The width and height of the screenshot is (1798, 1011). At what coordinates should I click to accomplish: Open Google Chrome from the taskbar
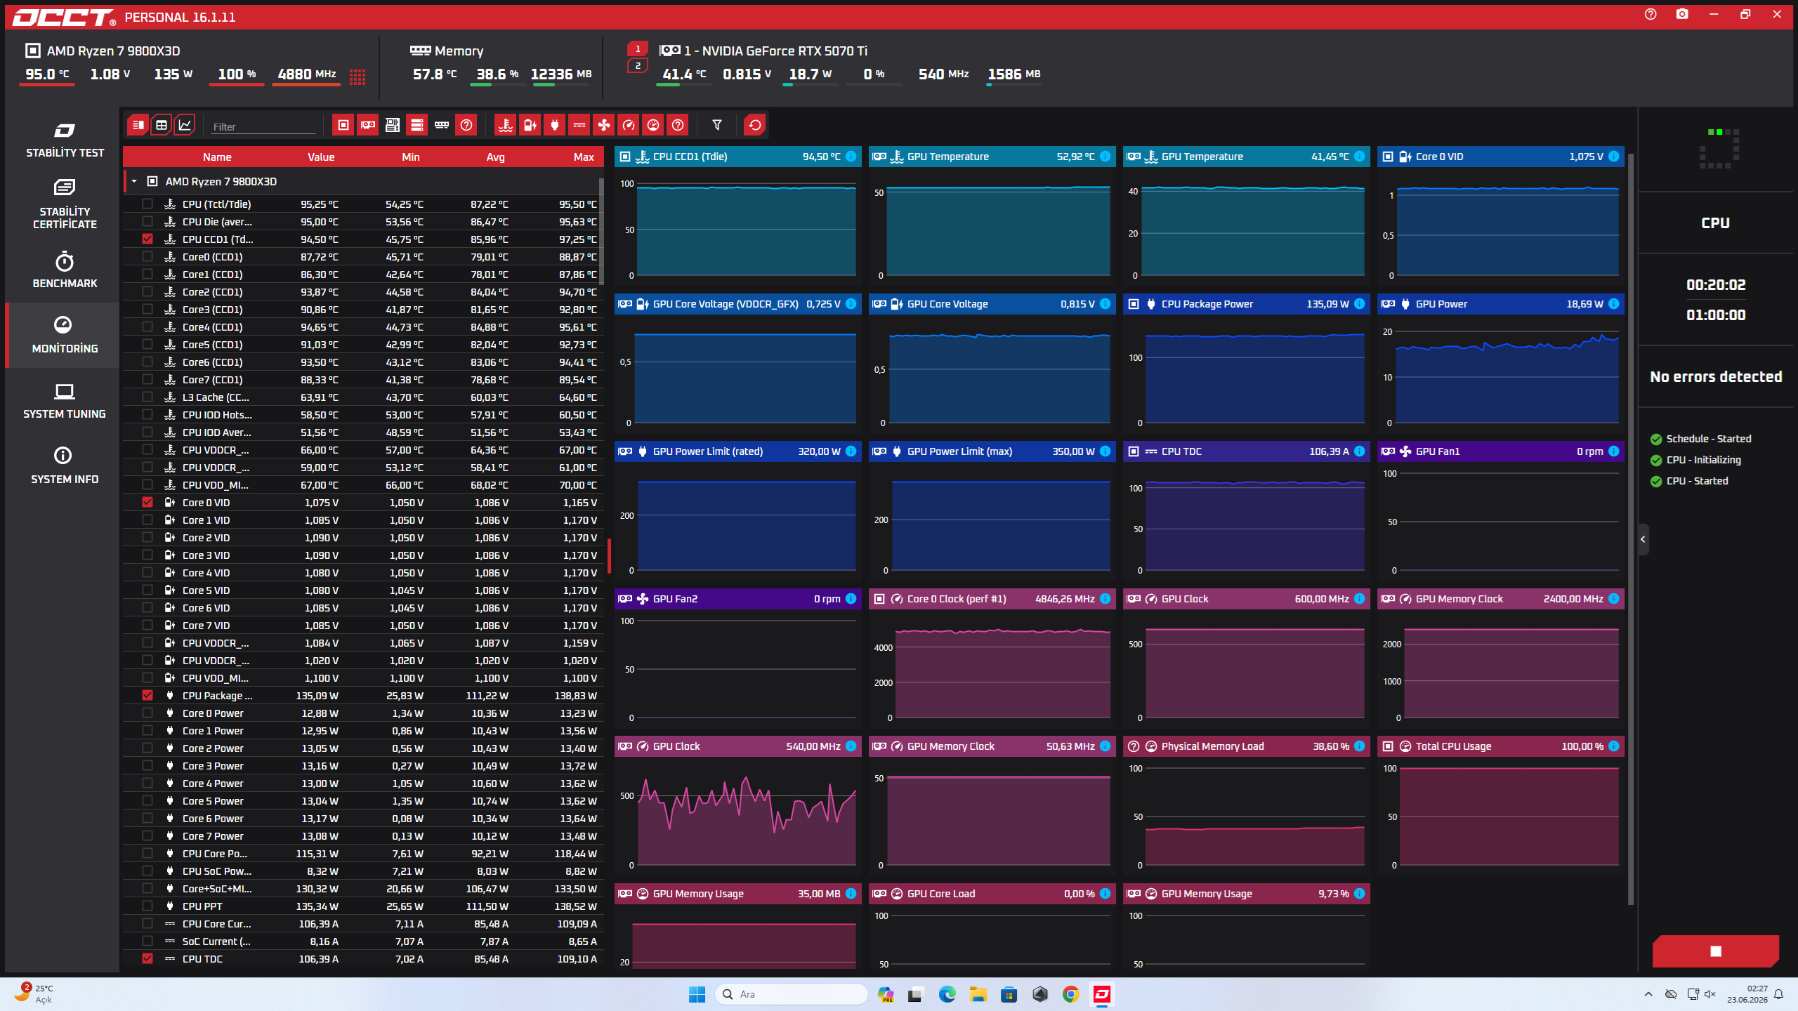(x=1070, y=994)
